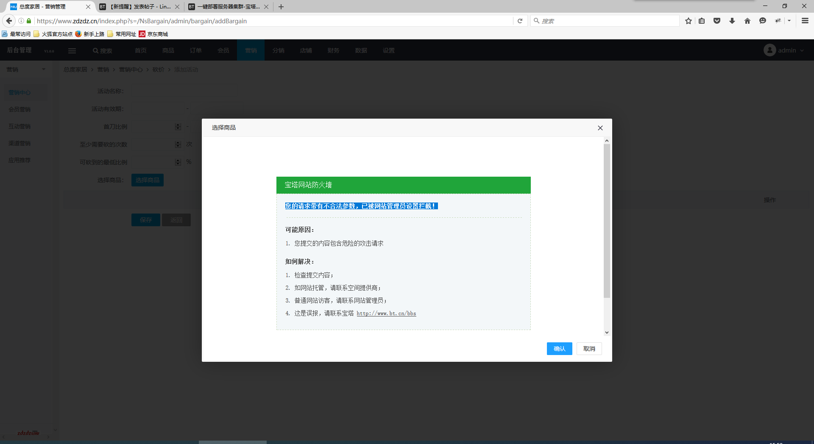Open the 会员 top menu
This screenshot has width=814, height=444.
pyautogui.click(x=223, y=50)
